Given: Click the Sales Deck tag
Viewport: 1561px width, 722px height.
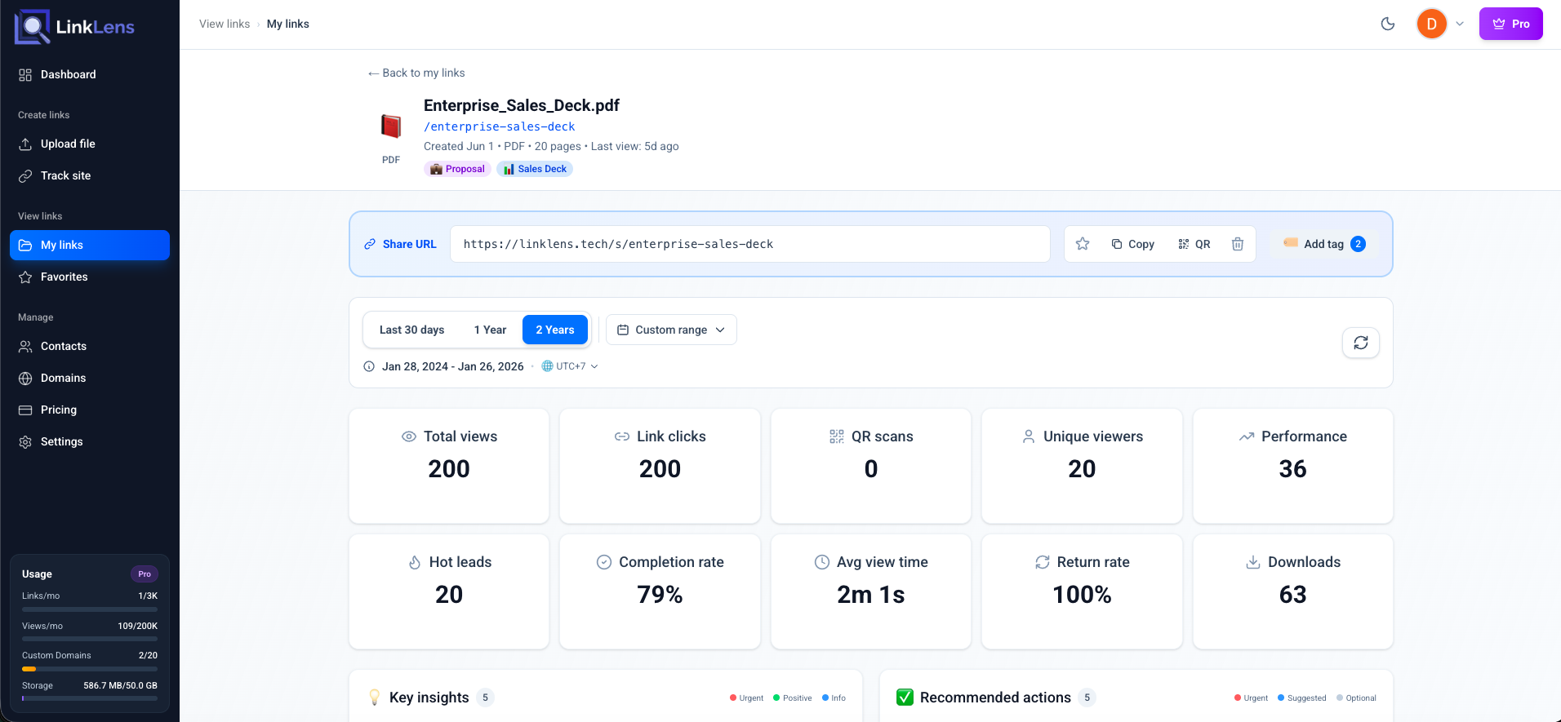Looking at the screenshot, I should coord(535,169).
